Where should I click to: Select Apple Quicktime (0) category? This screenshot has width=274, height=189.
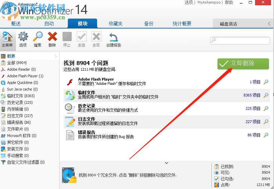pos(29,83)
